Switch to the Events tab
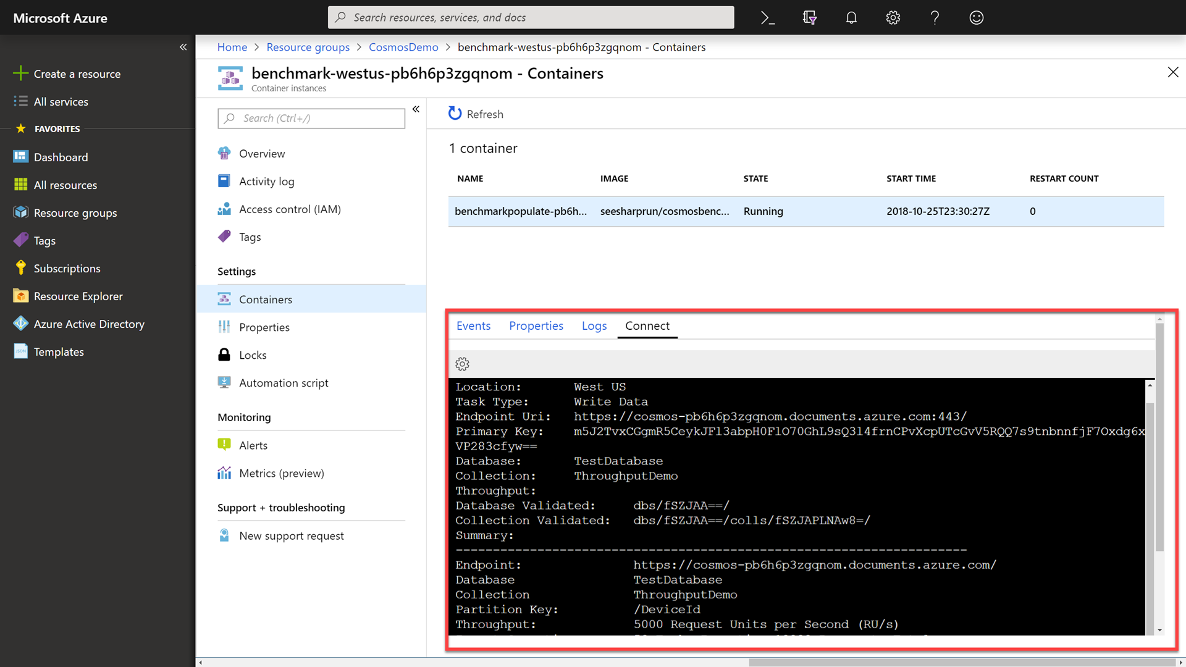This screenshot has width=1186, height=667. (473, 325)
